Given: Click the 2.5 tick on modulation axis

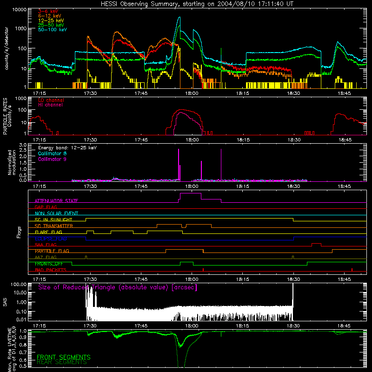Looking at the screenshot, I should point(23,150).
